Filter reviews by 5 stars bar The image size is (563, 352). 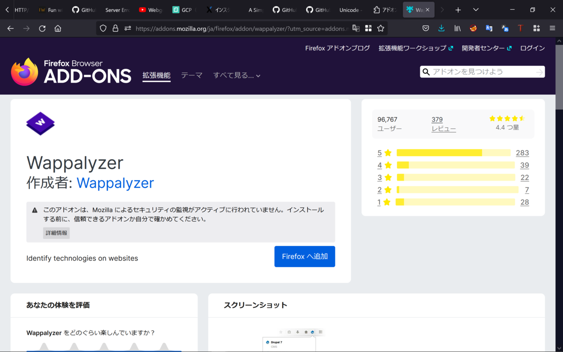453,153
